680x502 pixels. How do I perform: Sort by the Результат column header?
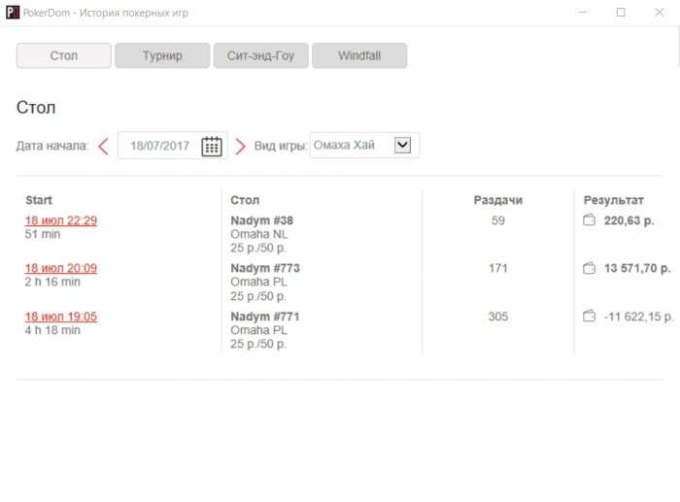coord(613,200)
